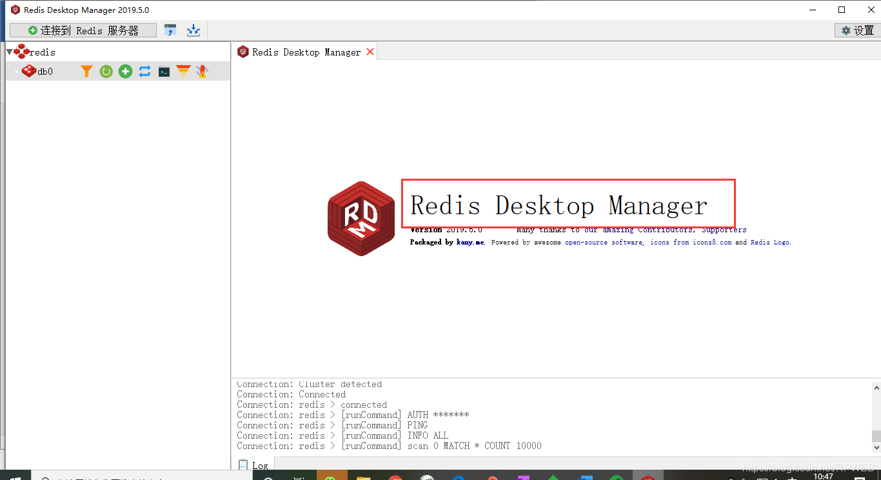The width and height of the screenshot is (881, 480).
Task: Expand the db0 database node
Action: click(17, 72)
